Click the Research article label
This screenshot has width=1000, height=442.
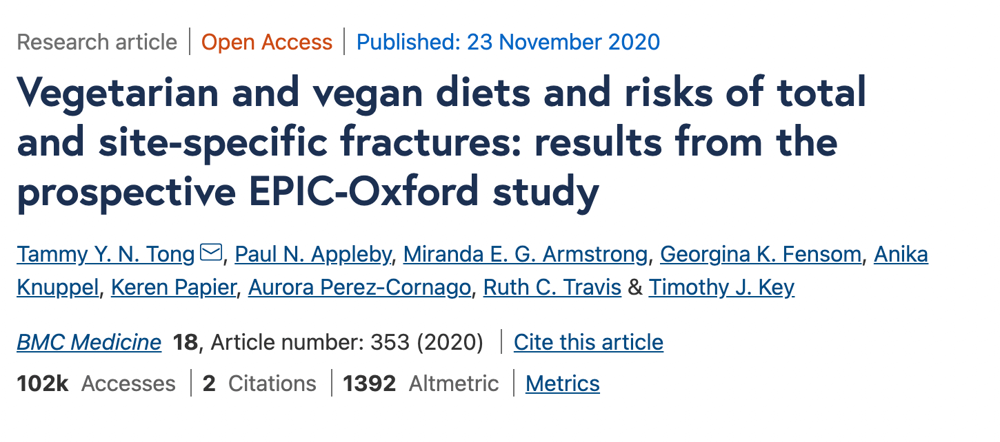pos(97,43)
